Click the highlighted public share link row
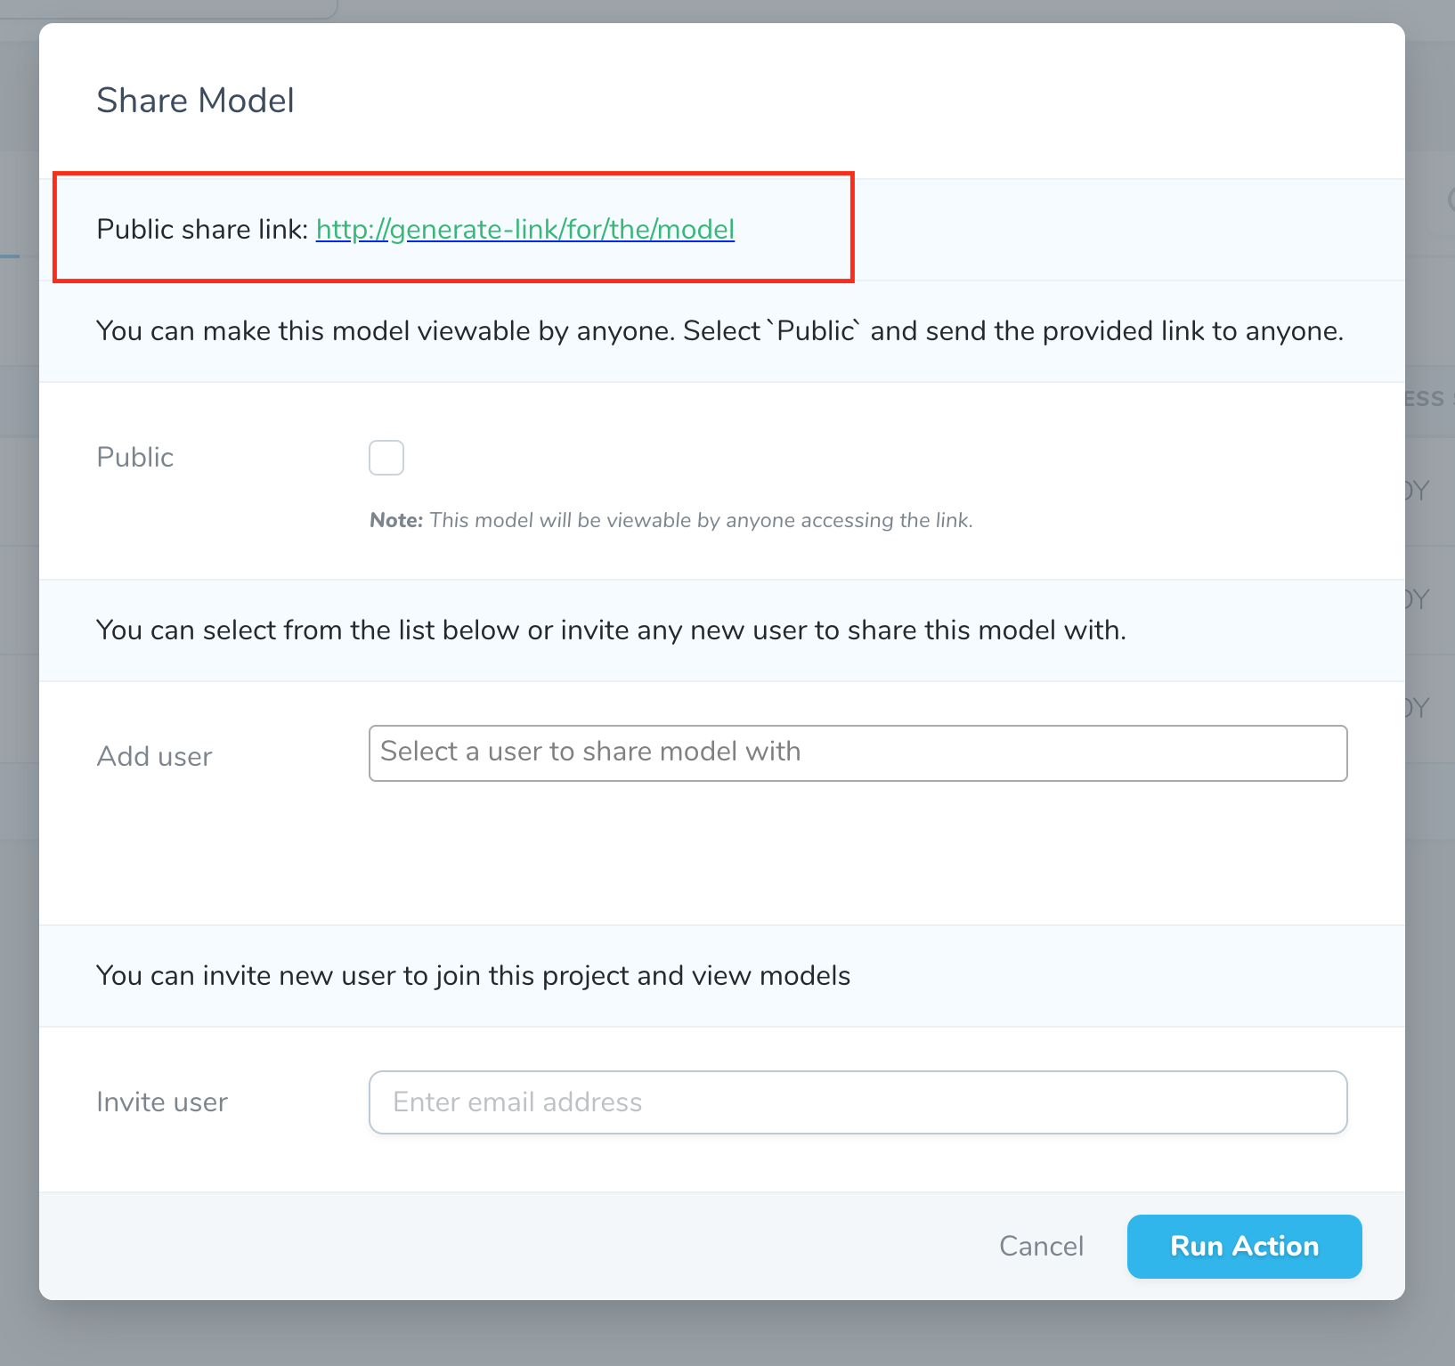This screenshot has height=1366, width=1455. [x=452, y=228]
